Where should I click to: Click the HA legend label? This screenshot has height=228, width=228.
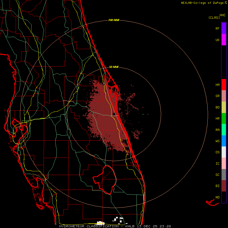click(x=217, y=85)
